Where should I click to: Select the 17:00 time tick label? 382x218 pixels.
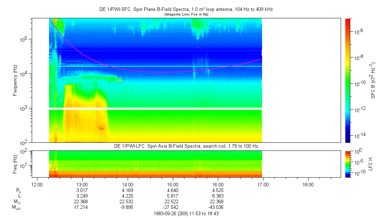263,184
